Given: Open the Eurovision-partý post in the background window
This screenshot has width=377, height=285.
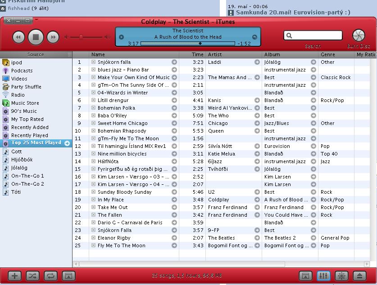Looking at the screenshot, I should [293, 13].
